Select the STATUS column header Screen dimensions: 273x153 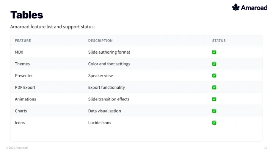[x=219, y=40]
